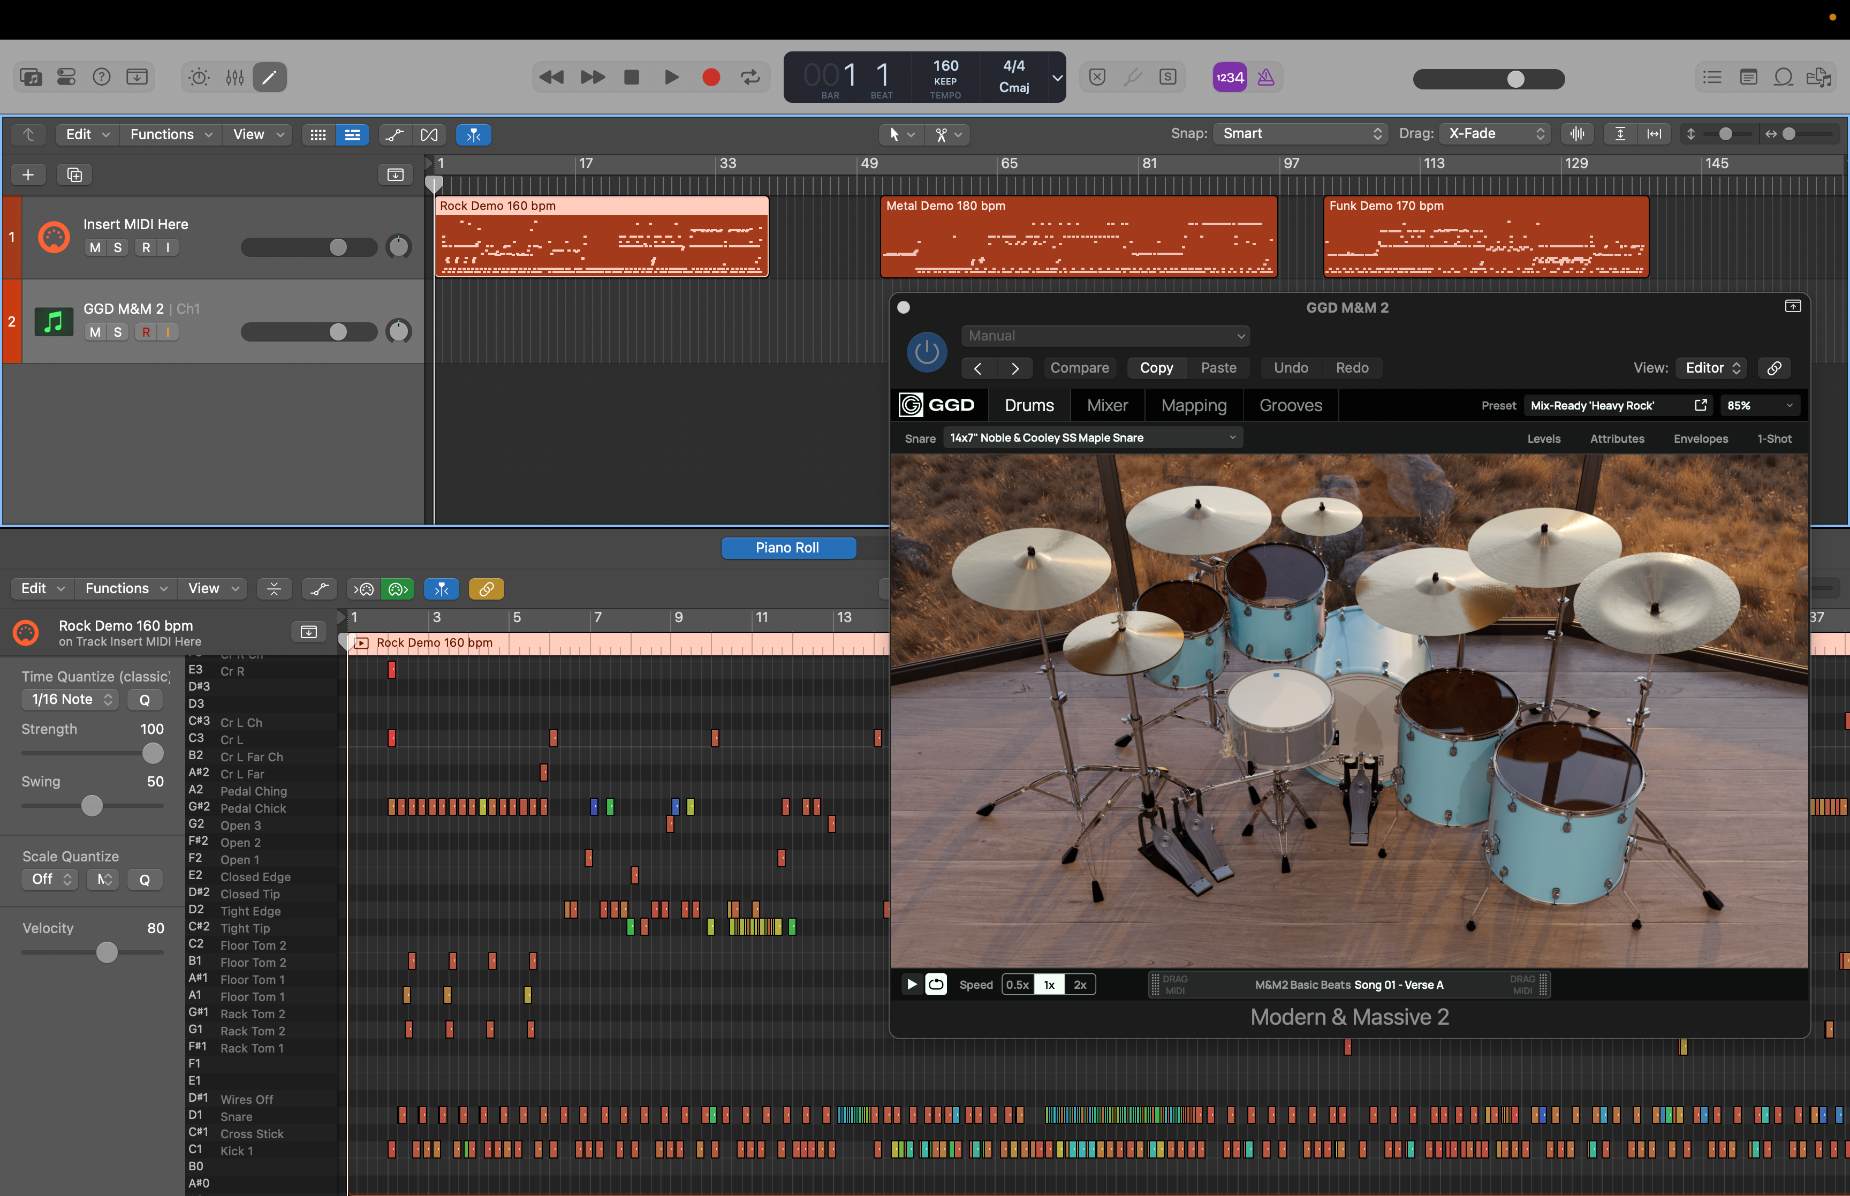The width and height of the screenshot is (1850, 1196).
Task: Open the Functions menu in Tracks area
Action: [x=170, y=134]
